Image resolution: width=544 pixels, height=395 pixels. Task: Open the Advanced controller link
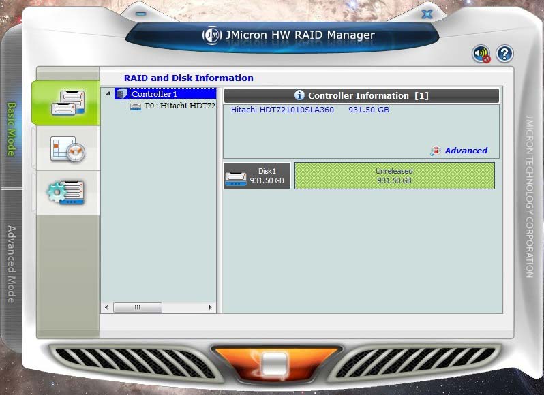tap(466, 151)
